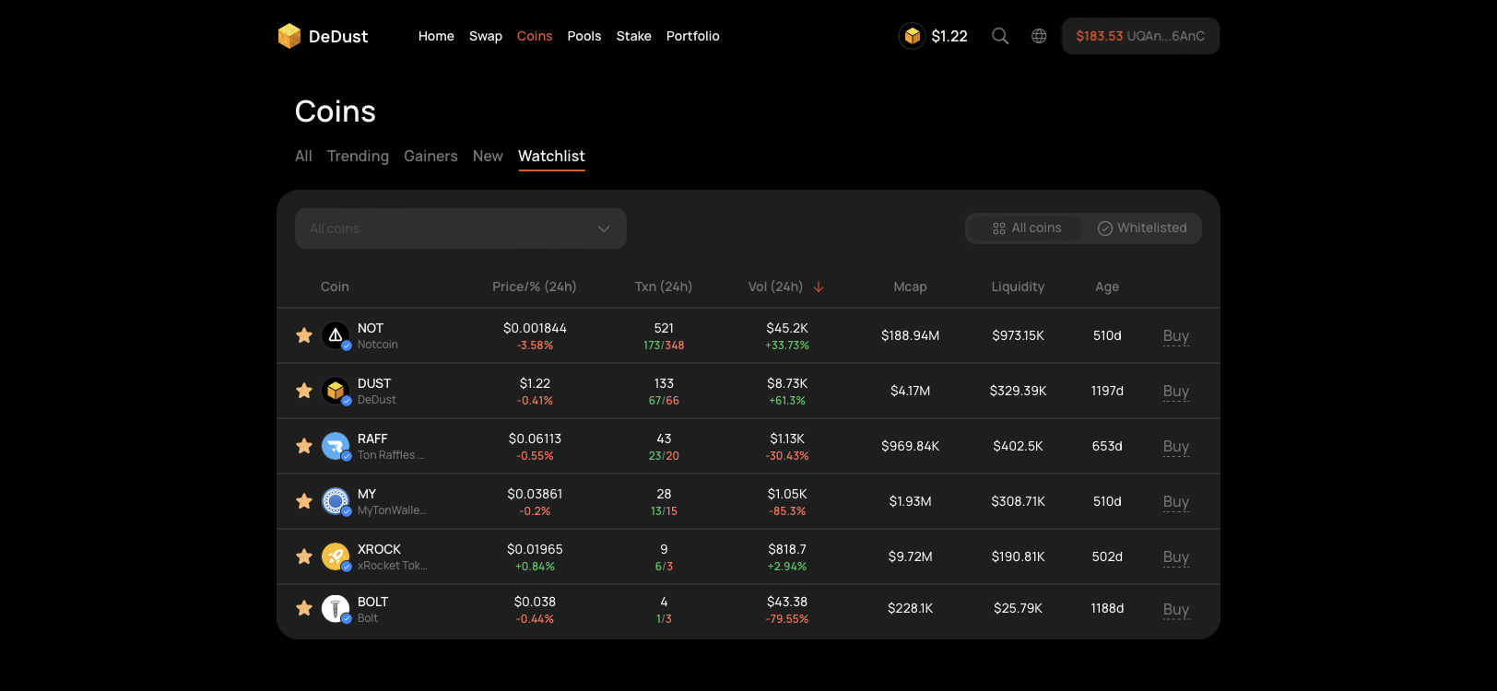Viewport: 1497px width, 691px height.
Task: Click the NOT market cap $188.94M
Action: coord(911,335)
